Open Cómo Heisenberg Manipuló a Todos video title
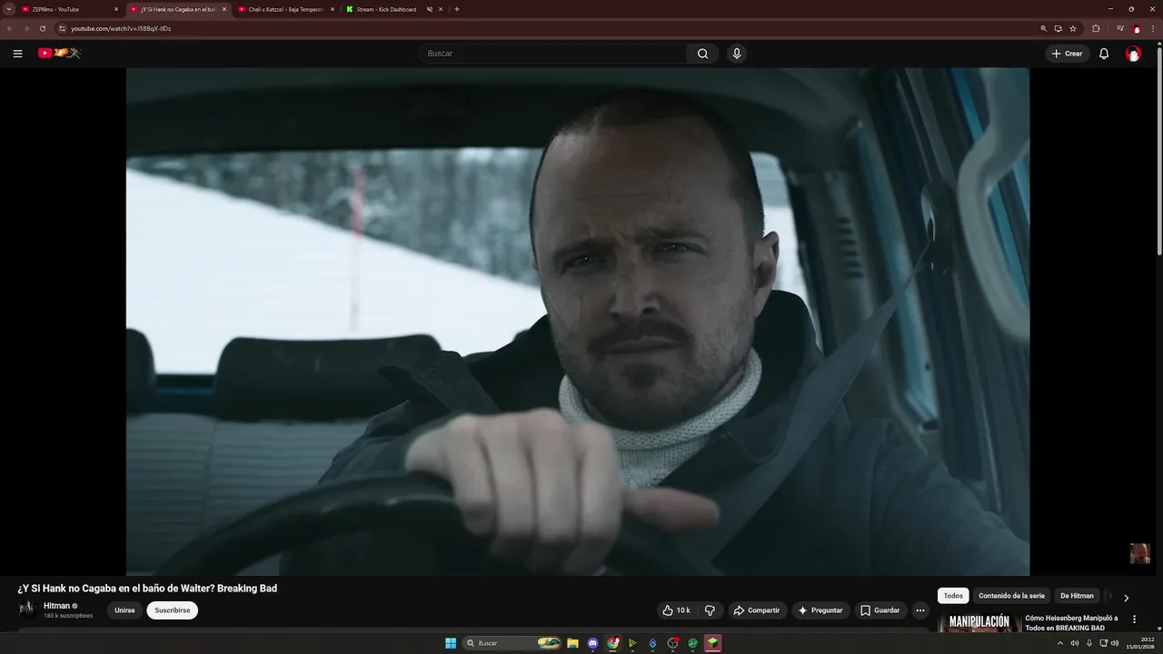 pos(1072,622)
